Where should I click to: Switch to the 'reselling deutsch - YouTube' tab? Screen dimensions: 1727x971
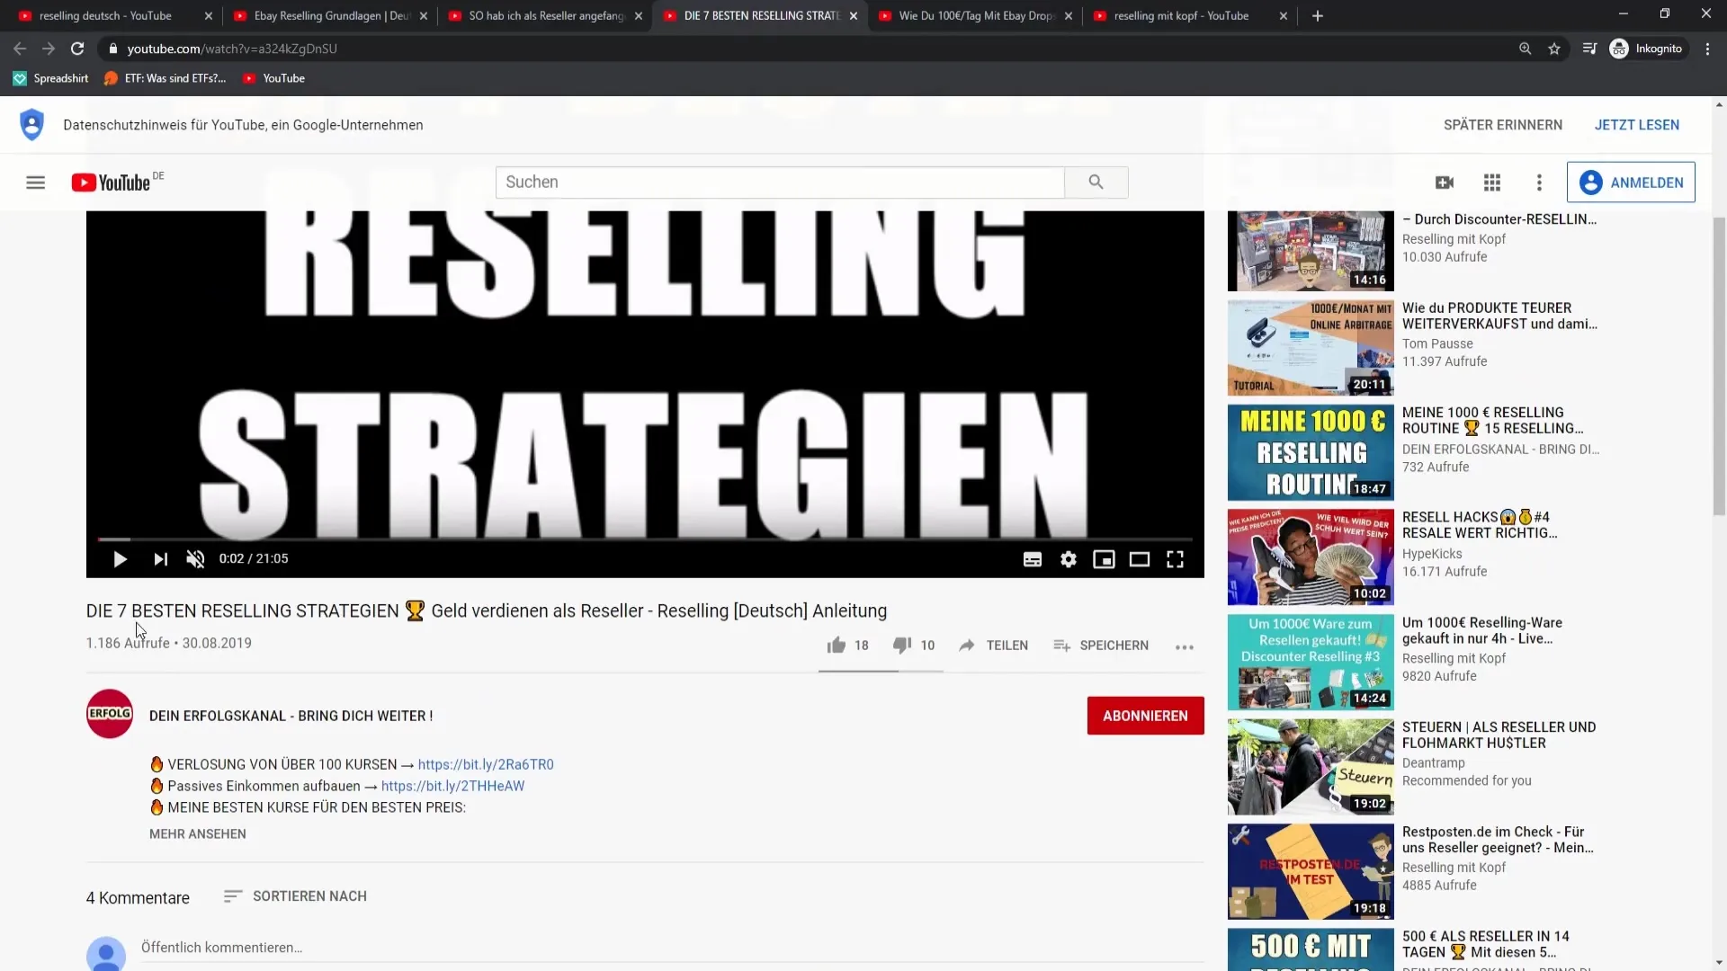pos(105,16)
